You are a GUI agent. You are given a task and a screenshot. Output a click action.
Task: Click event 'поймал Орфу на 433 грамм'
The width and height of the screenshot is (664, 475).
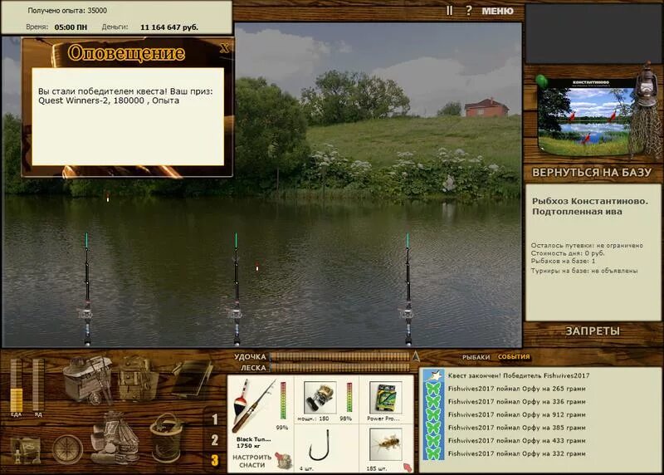pos(516,441)
